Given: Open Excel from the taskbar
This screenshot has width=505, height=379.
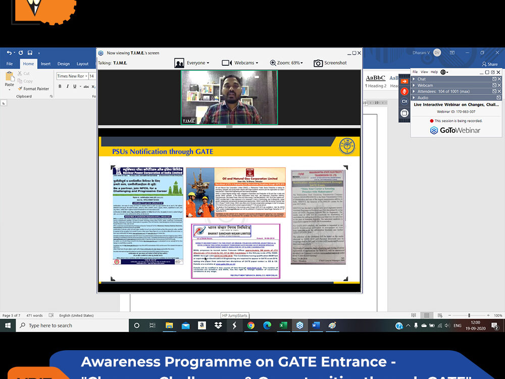Looking at the screenshot, I should tap(283, 325).
